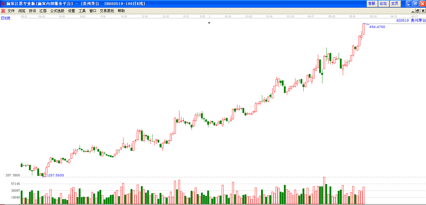Open the 资讯 menu

tap(32, 11)
